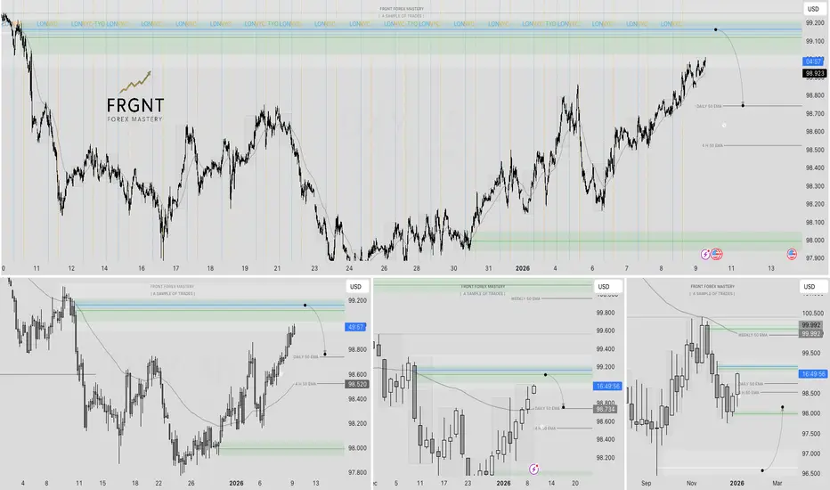The height and width of the screenshot is (490, 830).
Task: Click the 2026 date label on the top chart time axis
Action: click(x=523, y=268)
